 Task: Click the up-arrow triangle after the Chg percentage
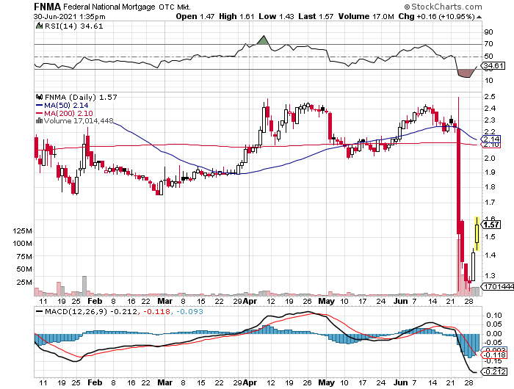479,17
